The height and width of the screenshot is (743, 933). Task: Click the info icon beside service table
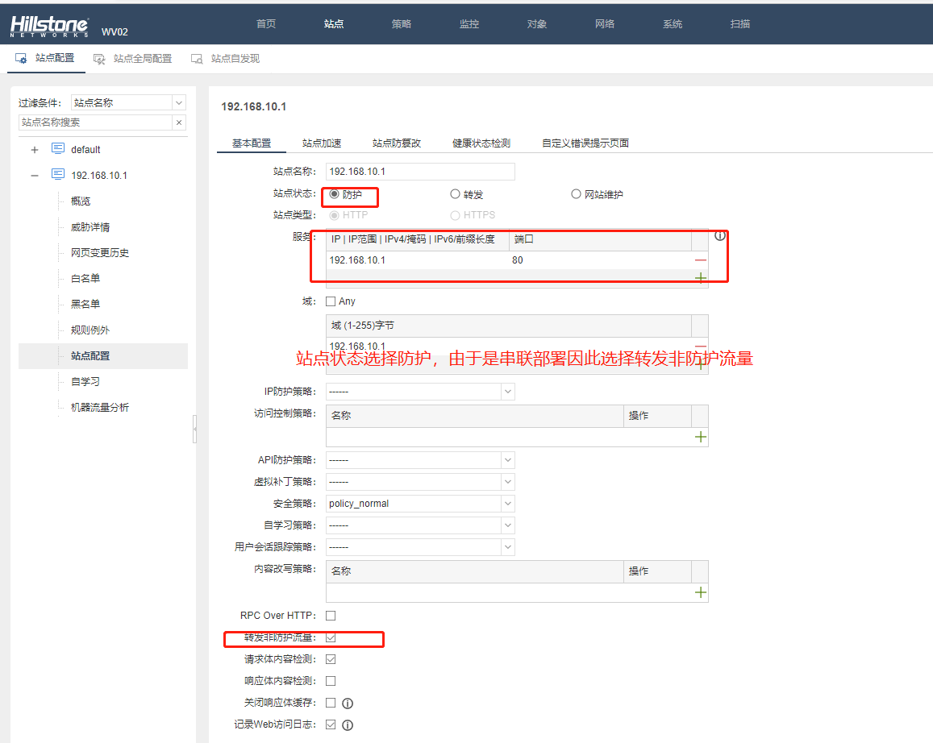point(720,236)
